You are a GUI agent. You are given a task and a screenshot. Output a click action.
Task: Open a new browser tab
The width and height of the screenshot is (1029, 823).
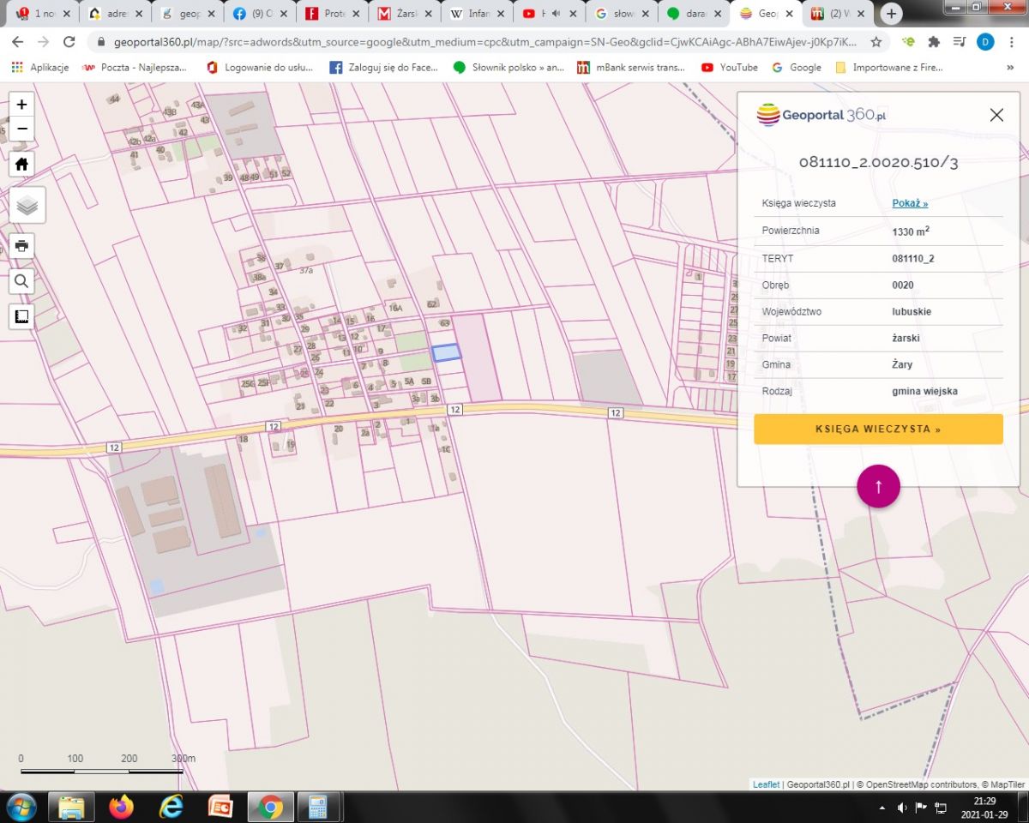(x=892, y=14)
